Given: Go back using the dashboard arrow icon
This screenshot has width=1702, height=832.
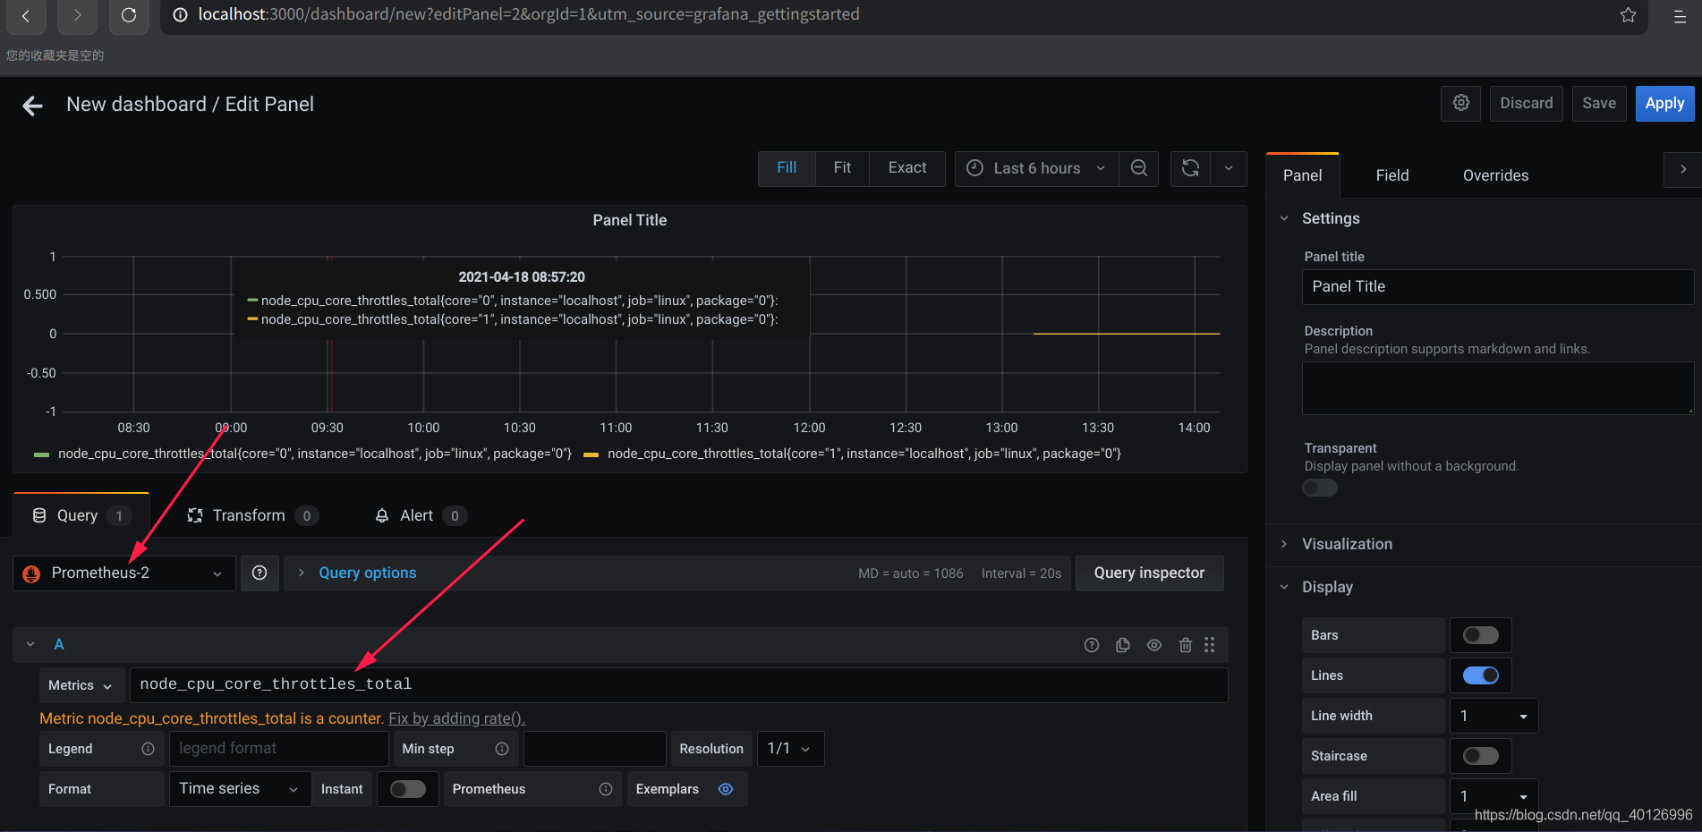Looking at the screenshot, I should click(32, 106).
